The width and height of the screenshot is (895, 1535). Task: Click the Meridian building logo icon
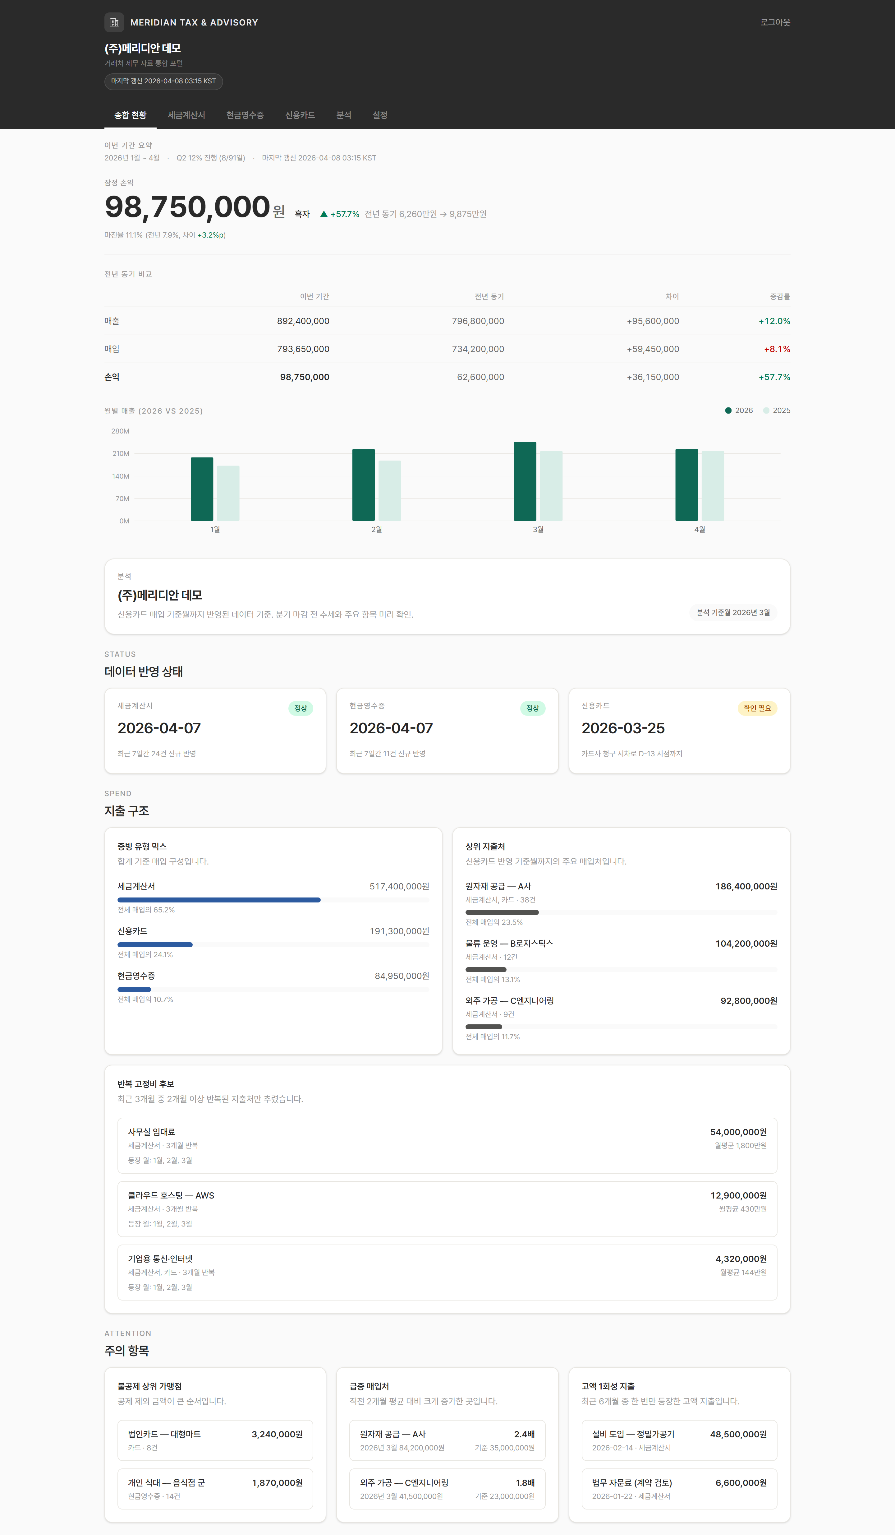pyautogui.click(x=114, y=22)
